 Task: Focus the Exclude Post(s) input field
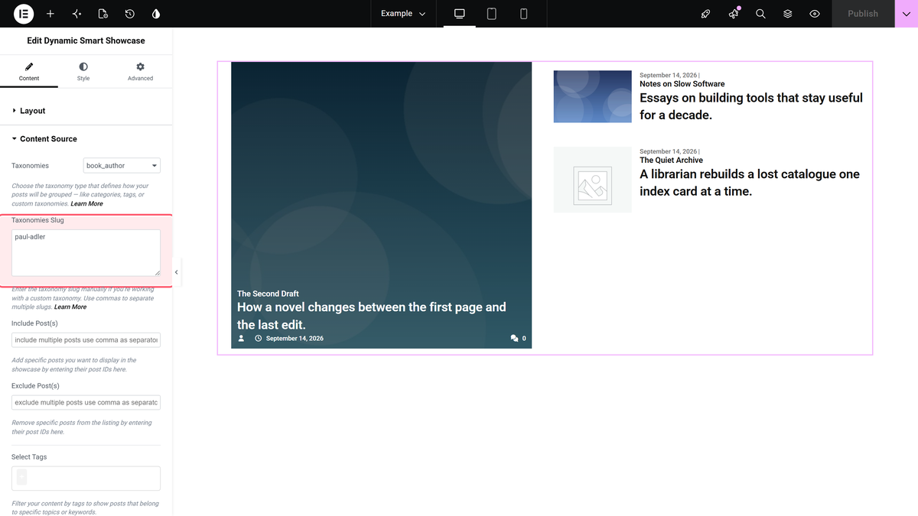(86, 402)
